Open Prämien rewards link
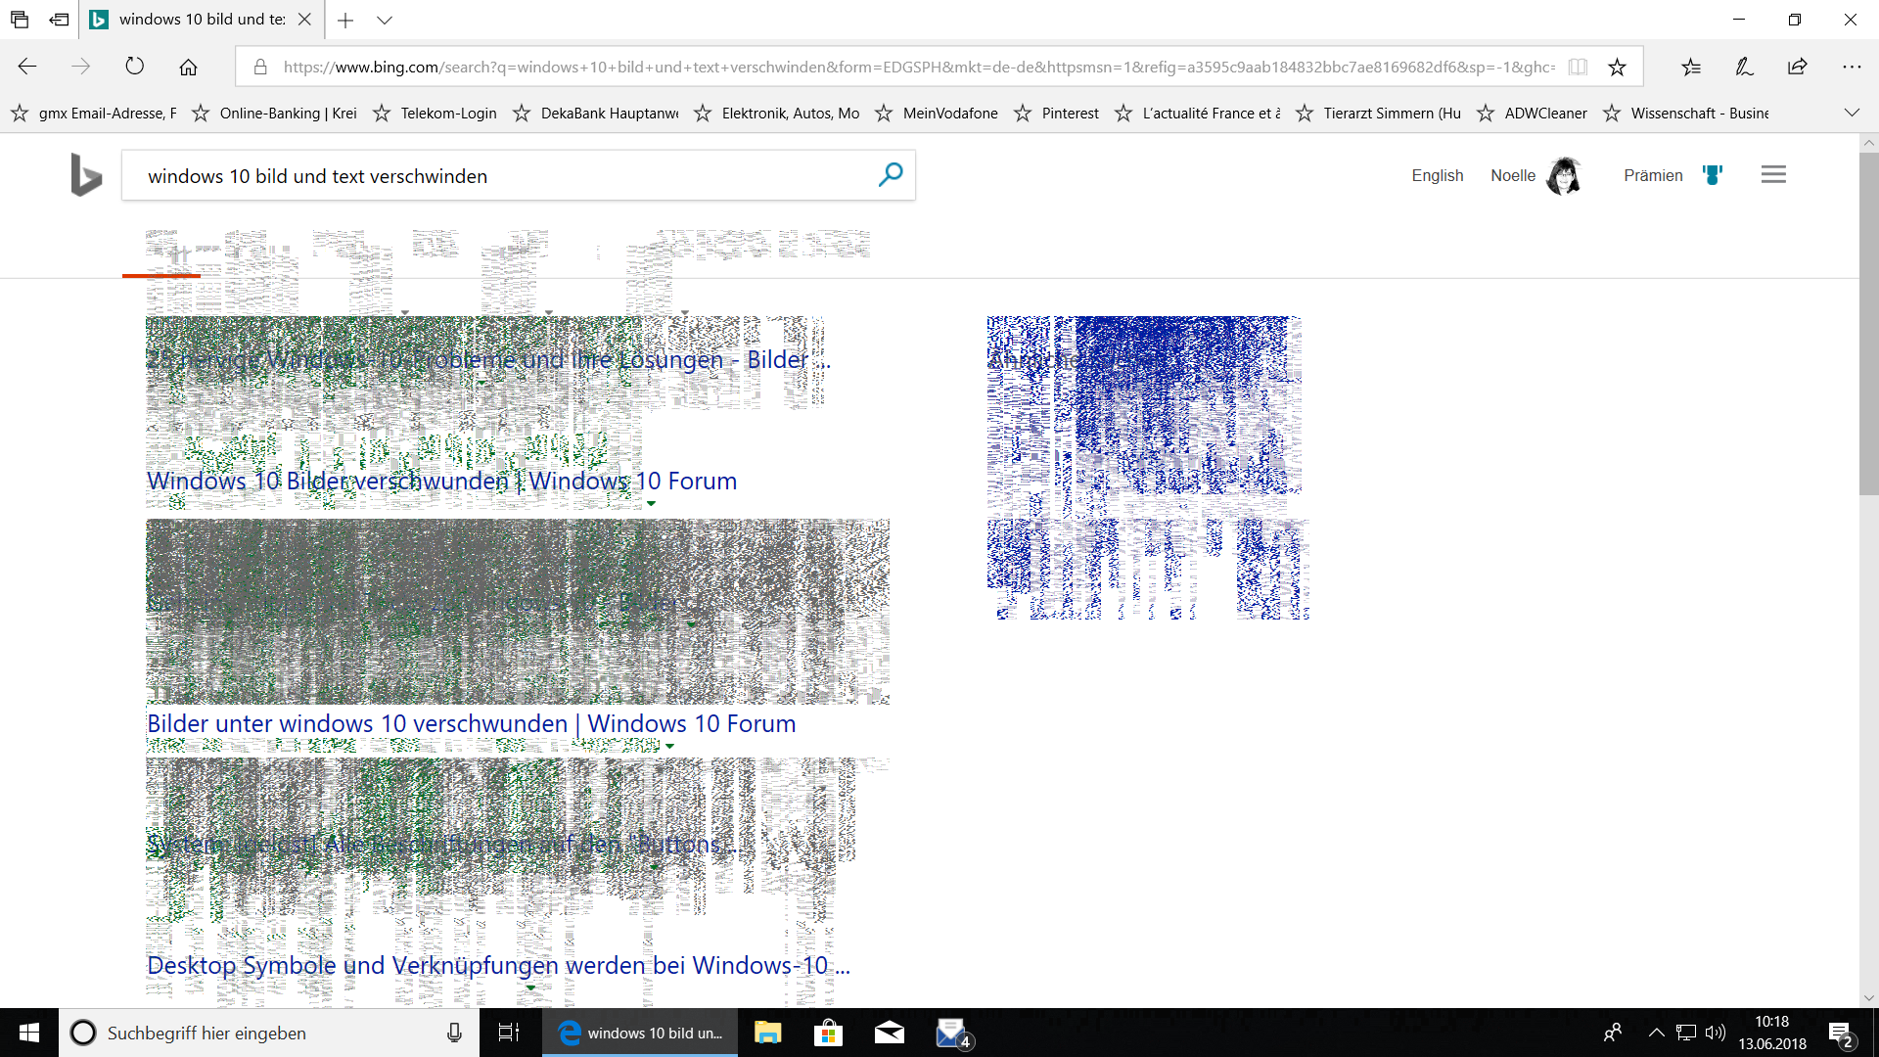The image size is (1879, 1057). (1653, 175)
